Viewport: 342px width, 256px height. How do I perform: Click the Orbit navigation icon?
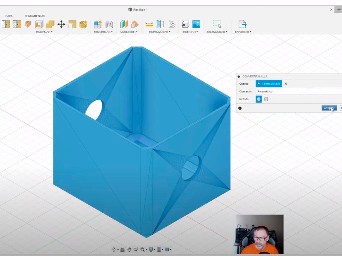pos(114,249)
